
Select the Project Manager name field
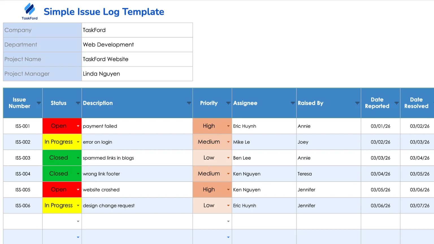pos(137,74)
